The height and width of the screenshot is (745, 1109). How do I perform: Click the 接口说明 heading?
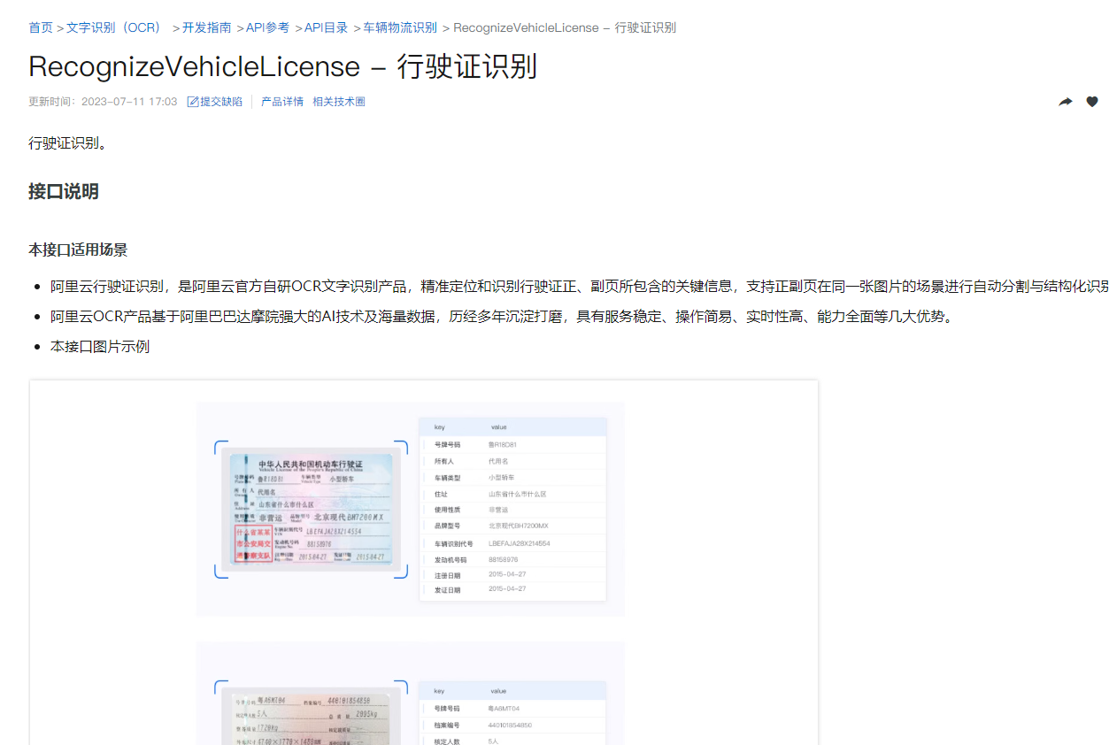click(64, 191)
